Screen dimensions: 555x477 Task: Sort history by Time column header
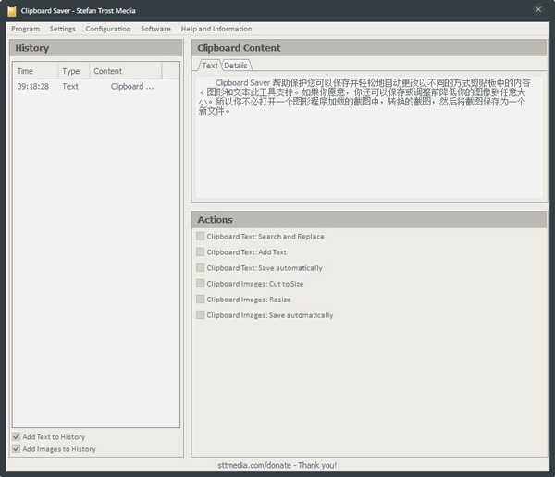pos(35,71)
